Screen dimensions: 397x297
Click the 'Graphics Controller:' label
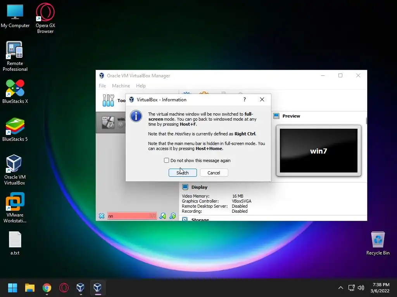tap(200, 201)
